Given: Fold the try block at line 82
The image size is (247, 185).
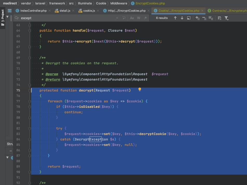Looking at the screenshot, I should click(x=30, y=129).
